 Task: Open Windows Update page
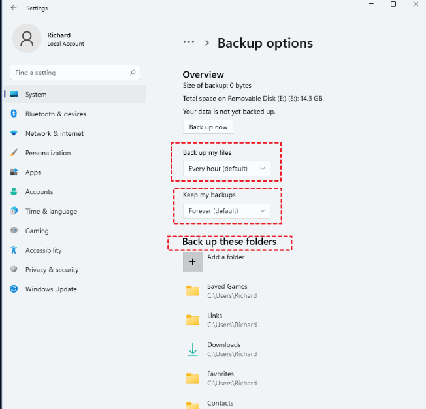(x=75, y=289)
